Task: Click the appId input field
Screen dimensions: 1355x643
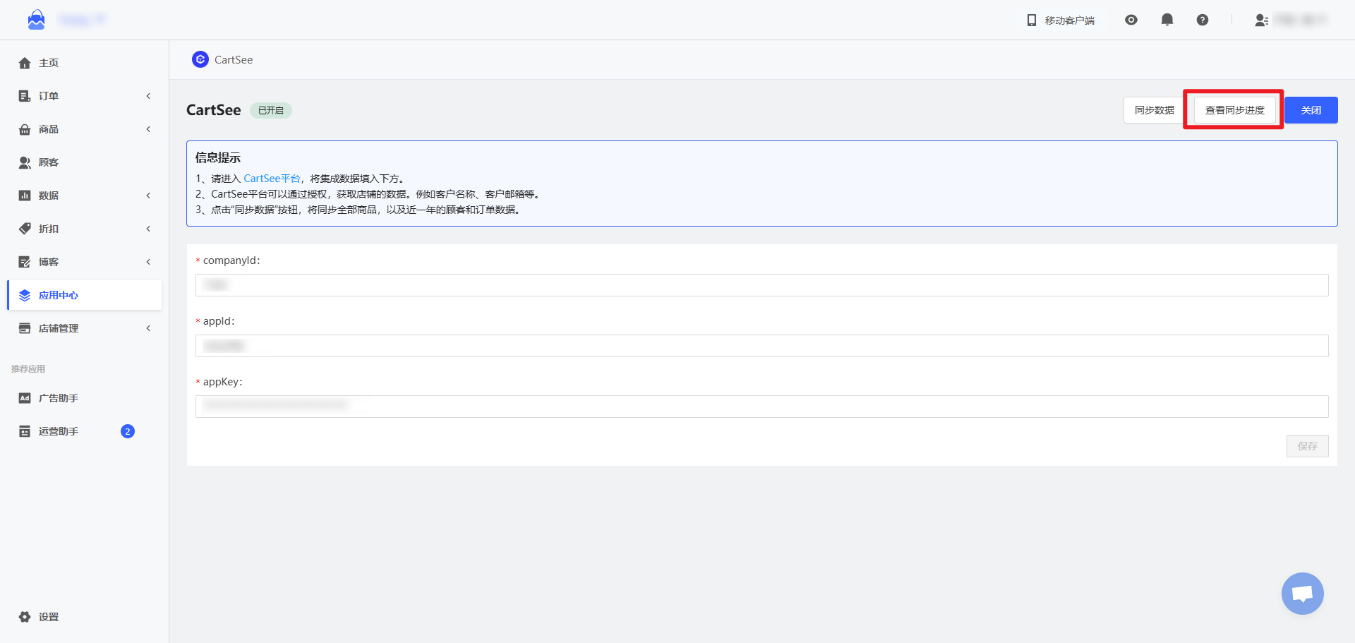Action: coord(761,346)
